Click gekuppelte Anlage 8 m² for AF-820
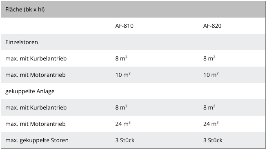The width and height of the screenshot is (267, 150). [209, 107]
